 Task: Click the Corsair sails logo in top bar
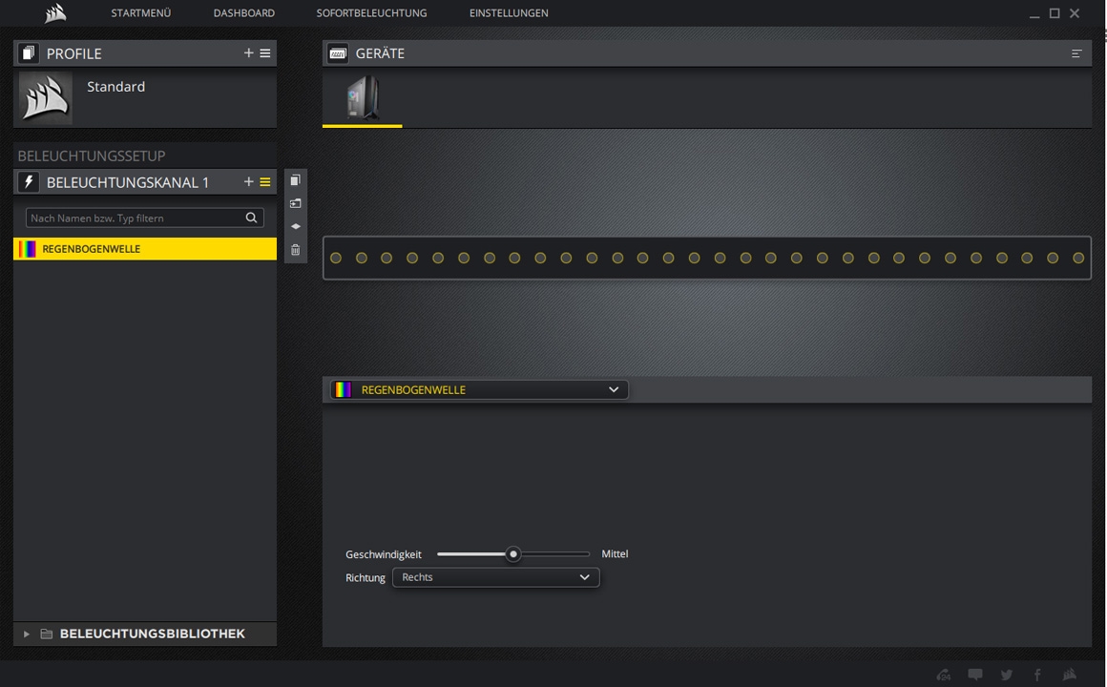55,12
